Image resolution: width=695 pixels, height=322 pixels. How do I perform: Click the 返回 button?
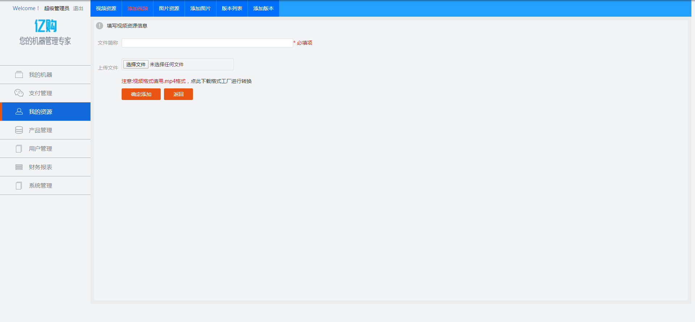coord(178,94)
